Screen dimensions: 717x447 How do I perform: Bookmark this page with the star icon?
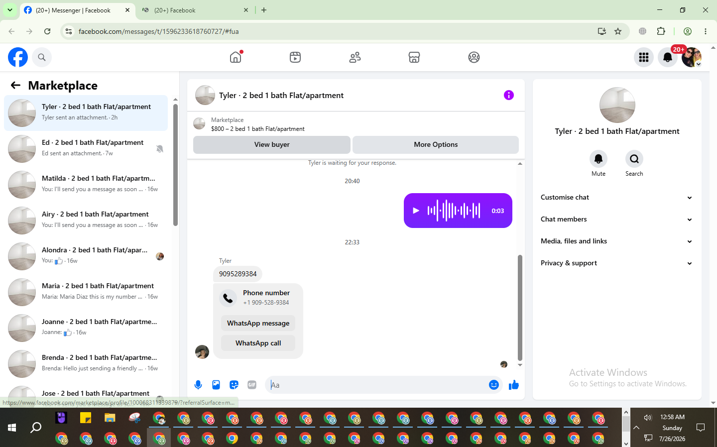(x=618, y=31)
